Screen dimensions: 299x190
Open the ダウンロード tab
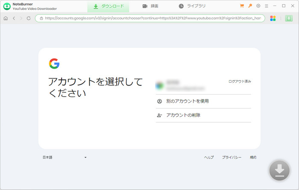tap(108, 6)
